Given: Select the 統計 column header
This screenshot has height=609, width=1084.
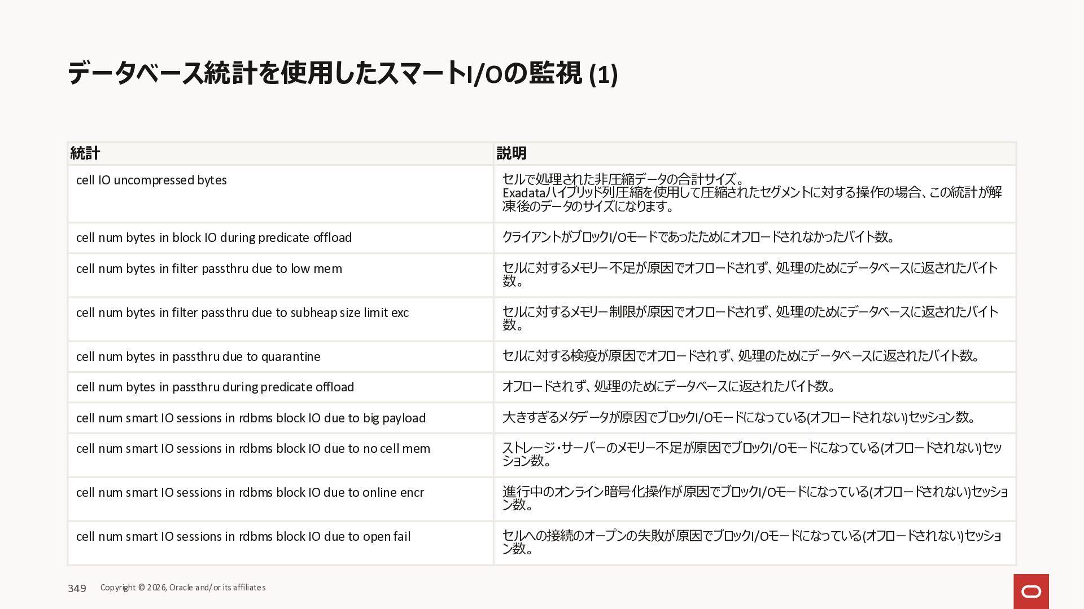Looking at the screenshot, I should click(x=85, y=153).
